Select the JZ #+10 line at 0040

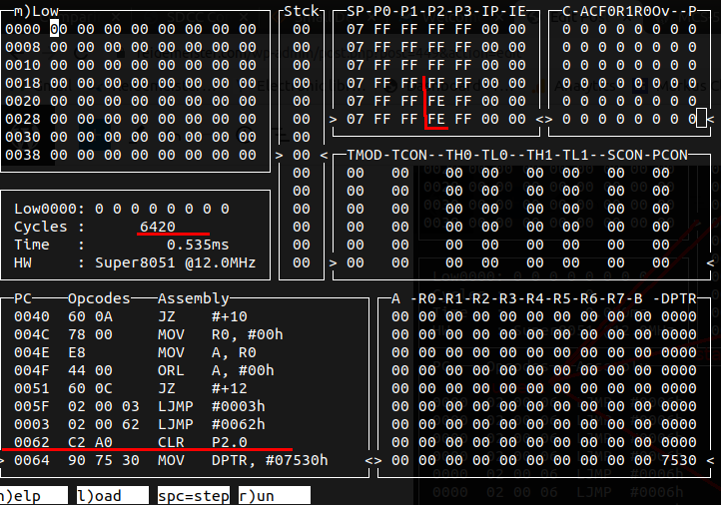tap(190, 316)
